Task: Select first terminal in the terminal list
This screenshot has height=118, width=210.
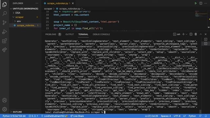Action: coord(206,39)
